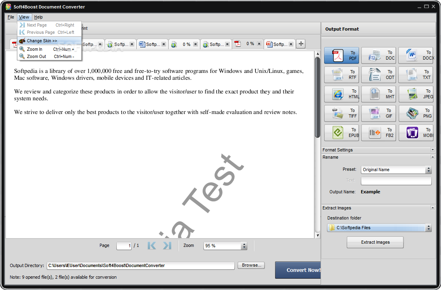Screen dimensions: 441x290
Task: Select the To DOCX output format
Action: click(416, 56)
